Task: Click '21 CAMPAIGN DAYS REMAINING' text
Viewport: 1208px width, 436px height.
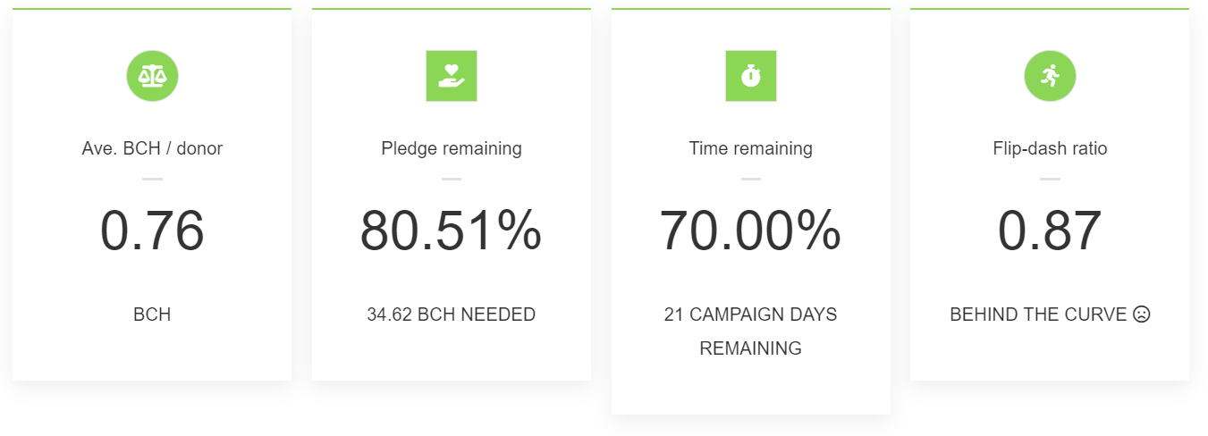Action: 751,331
